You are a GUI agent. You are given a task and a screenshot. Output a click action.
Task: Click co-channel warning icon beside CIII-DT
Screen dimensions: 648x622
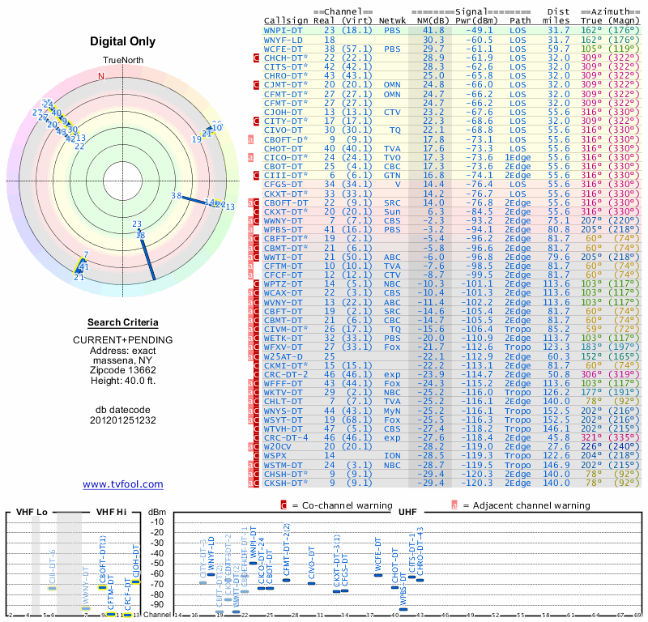tap(257, 174)
